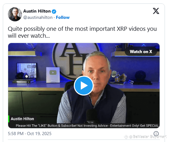The height and width of the screenshot is (142, 169).
Task: Click the dark sphere on the shelf
Action: [x=140, y=75]
